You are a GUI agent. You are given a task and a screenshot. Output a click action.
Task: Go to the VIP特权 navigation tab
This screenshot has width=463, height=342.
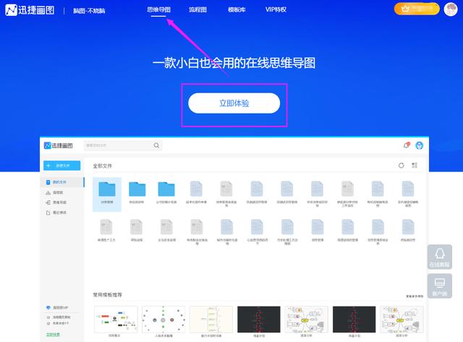[x=276, y=9]
